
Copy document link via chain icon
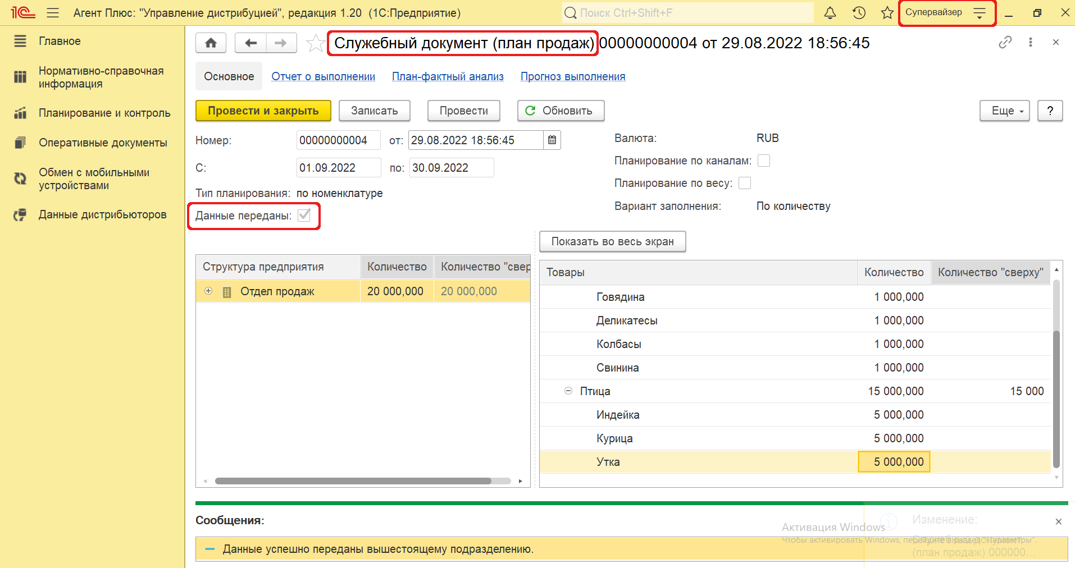[1005, 43]
